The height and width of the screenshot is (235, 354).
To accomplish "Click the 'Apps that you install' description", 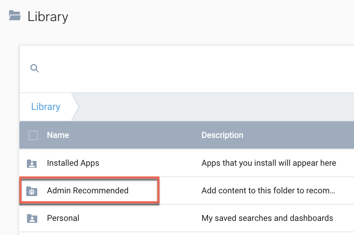I will point(268,163).
